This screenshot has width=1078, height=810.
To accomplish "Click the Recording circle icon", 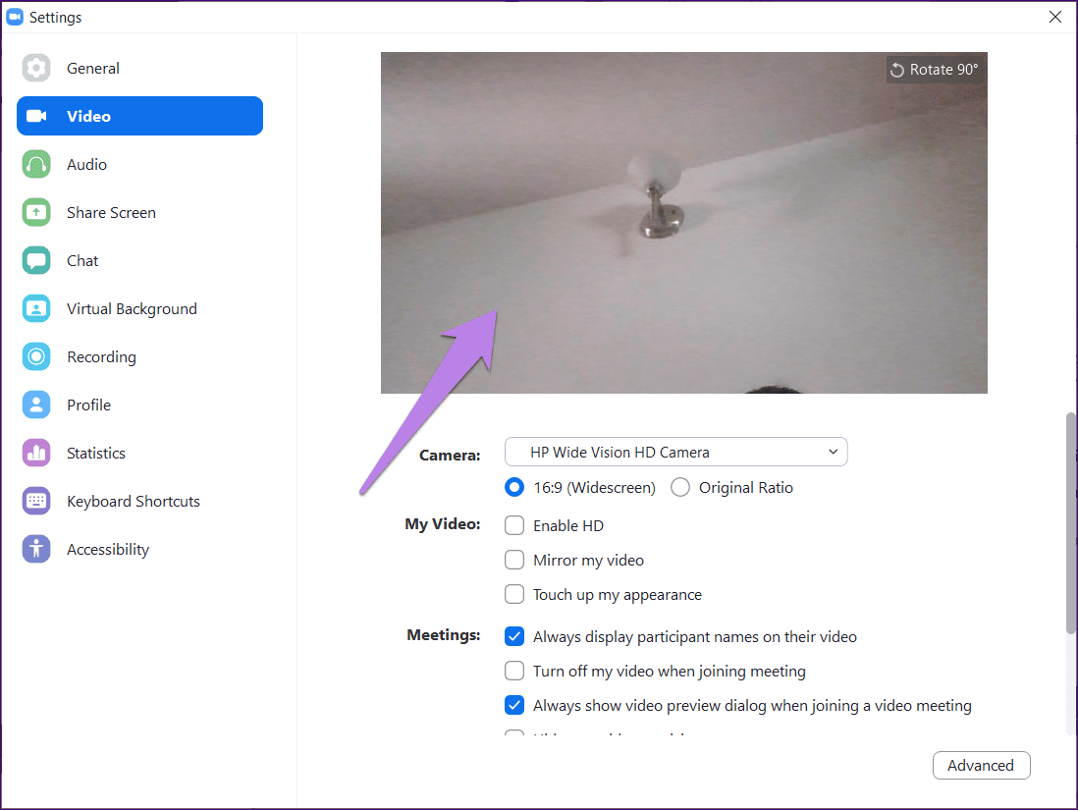I will click(35, 356).
